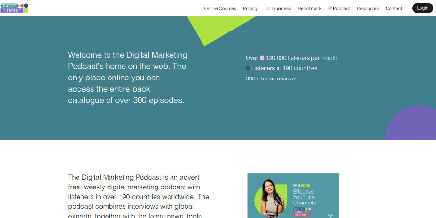Open the For Business page
The image size is (436, 218).
[x=278, y=8]
